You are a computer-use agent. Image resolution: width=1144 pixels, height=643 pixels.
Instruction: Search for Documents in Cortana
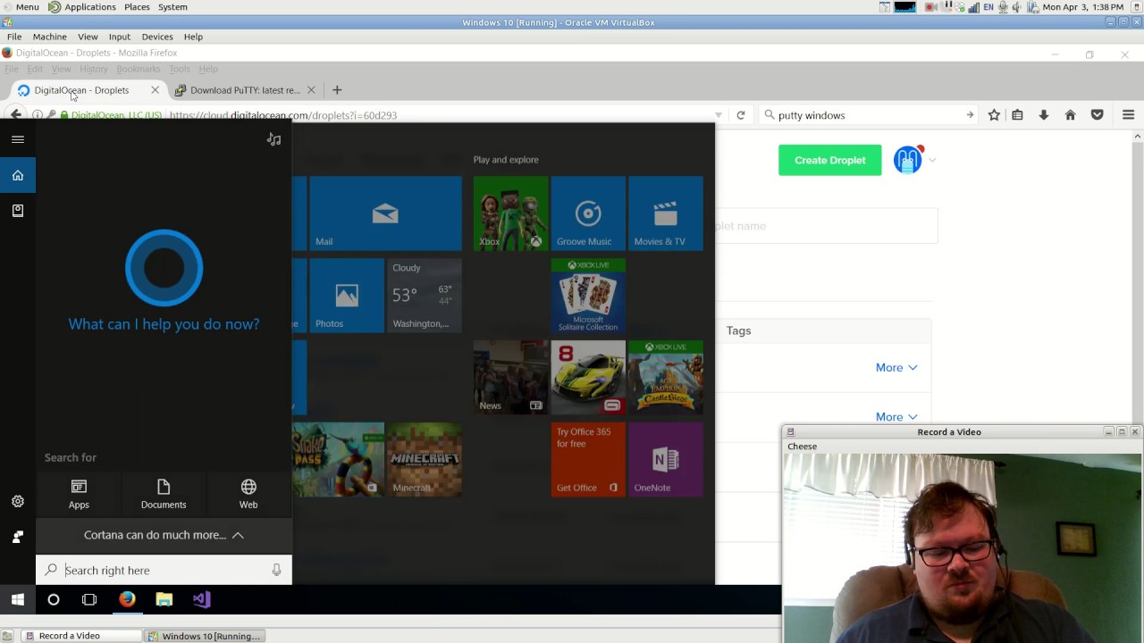pyautogui.click(x=164, y=494)
